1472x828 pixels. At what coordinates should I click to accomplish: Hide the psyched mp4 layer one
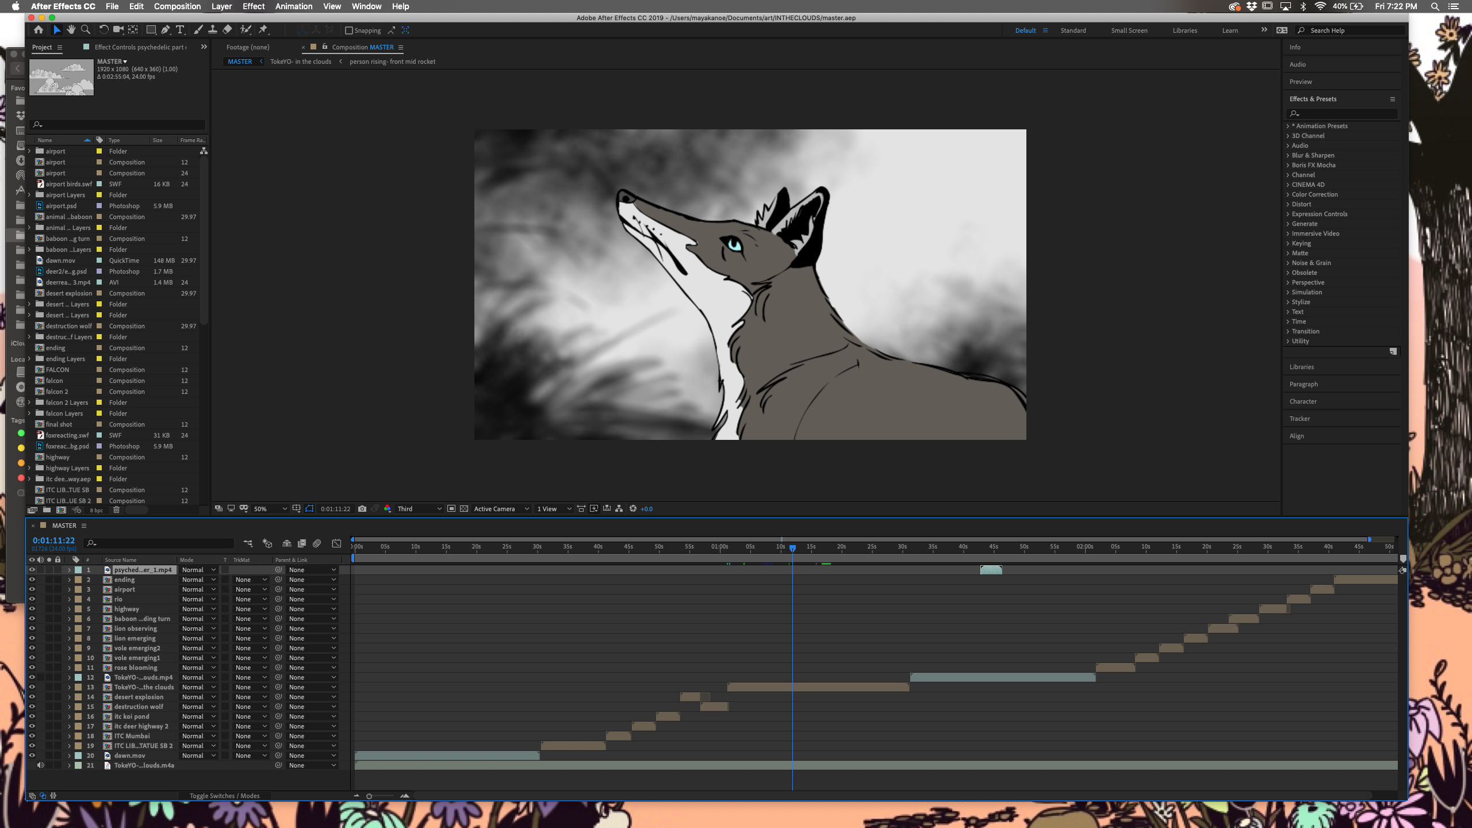click(32, 570)
